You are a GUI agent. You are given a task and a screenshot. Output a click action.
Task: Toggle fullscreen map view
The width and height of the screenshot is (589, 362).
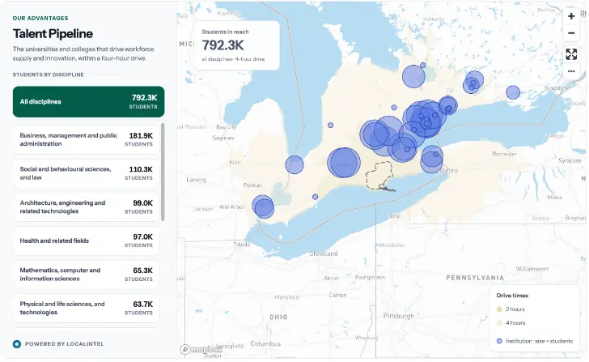click(x=571, y=54)
